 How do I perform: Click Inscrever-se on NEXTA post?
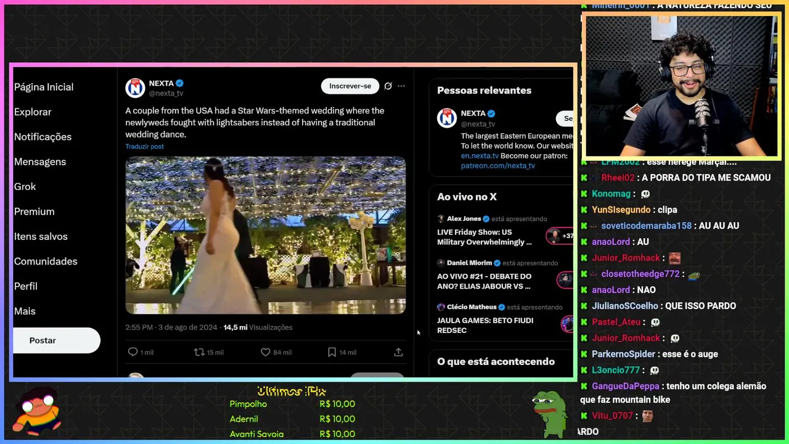coord(350,86)
